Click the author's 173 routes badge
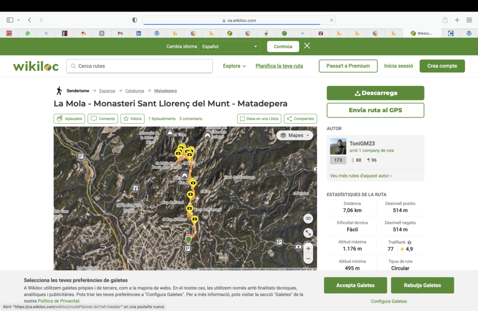 pyautogui.click(x=338, y=160)
